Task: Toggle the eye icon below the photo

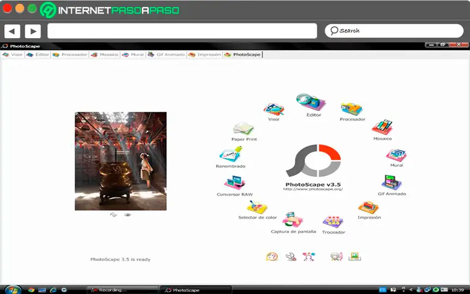Action: 127,215
